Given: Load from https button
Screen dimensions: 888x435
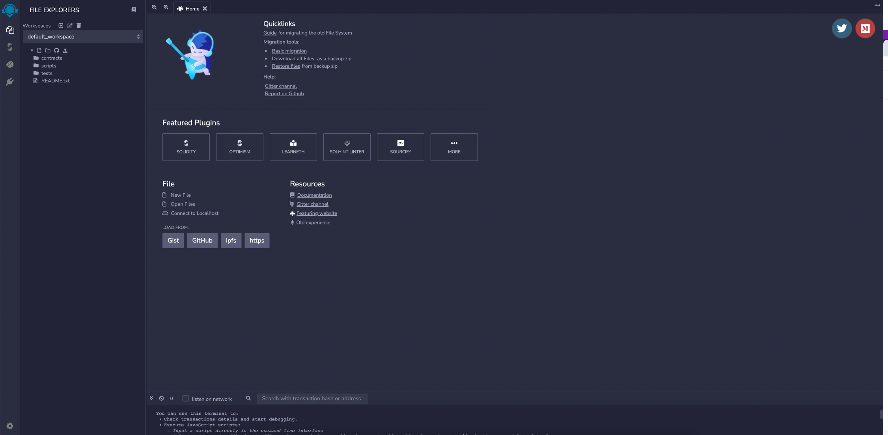Looking at the screenshot, I should (x=257, y=241).
